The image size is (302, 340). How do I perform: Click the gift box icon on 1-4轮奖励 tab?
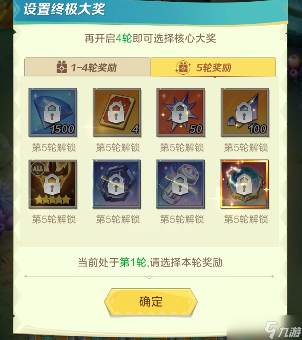(62, 67)
